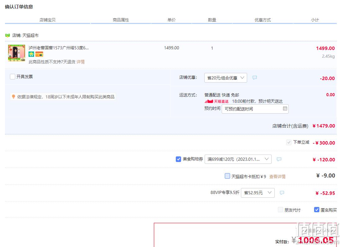Click the comment icon beside 店铺优惠 dropdown

pos(255,78)
